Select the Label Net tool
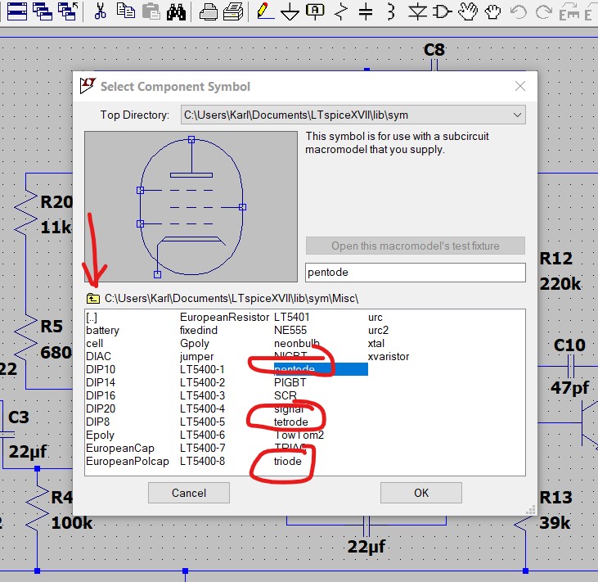Screen dimensions: 598x582 tap(316, 11)
